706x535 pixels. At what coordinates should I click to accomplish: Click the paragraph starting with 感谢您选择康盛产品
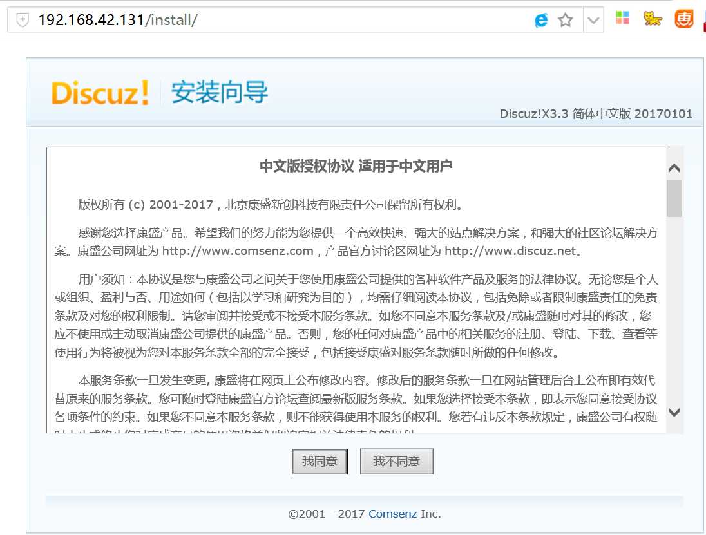coord(356,241)
